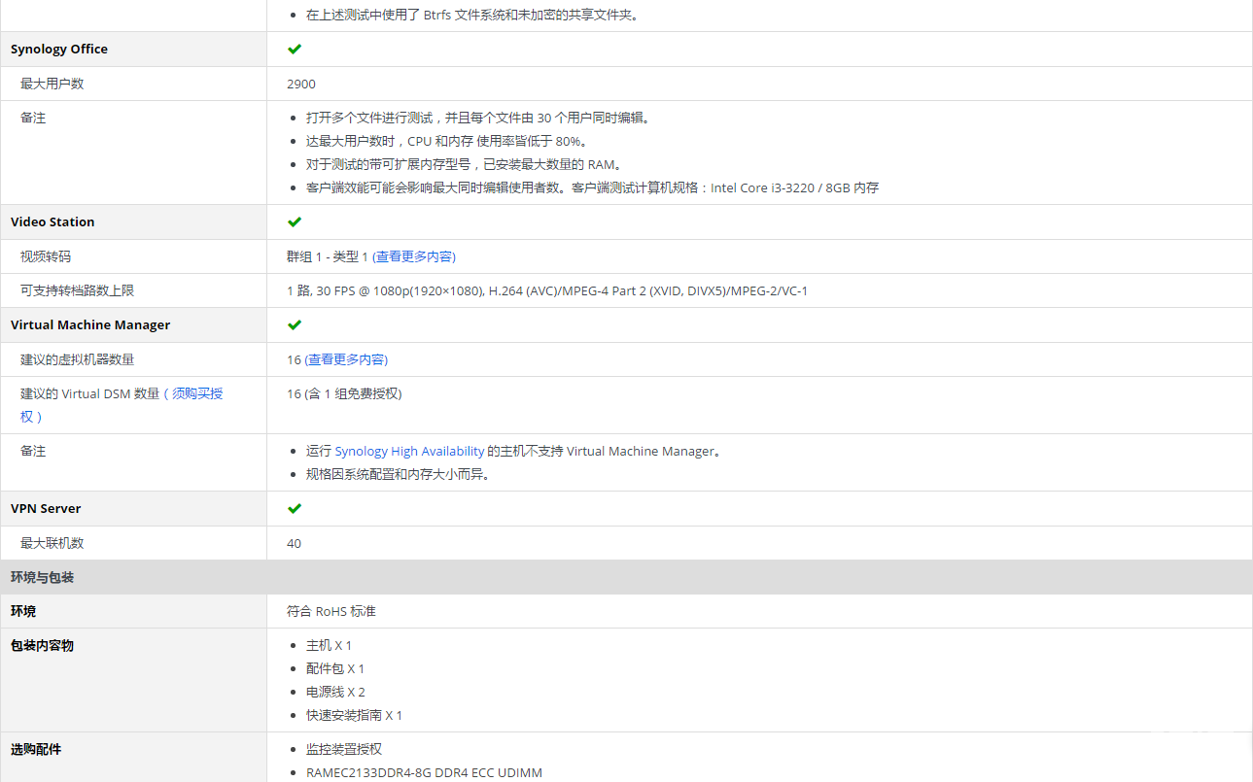Click green checkmark in Video Station row
Image resolution: width=1253 pixels, height=782 pixels.
[x=295, y=221]
